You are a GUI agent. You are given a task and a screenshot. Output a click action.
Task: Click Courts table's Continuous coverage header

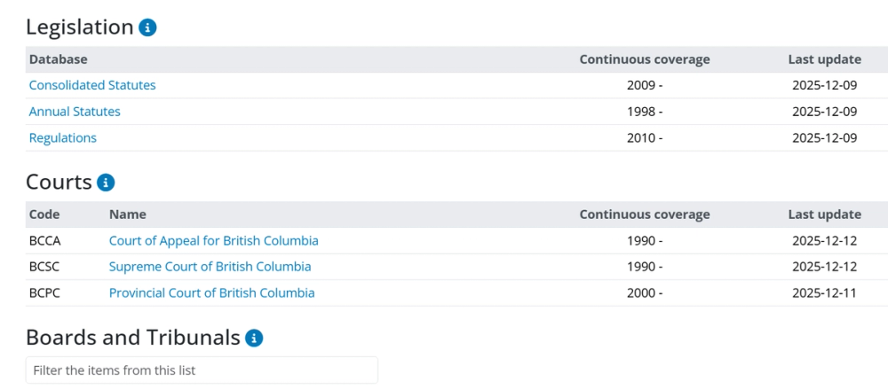645,214
